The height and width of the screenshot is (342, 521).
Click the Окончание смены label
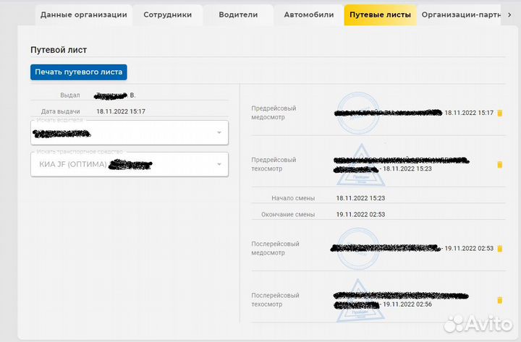[288, 215]
